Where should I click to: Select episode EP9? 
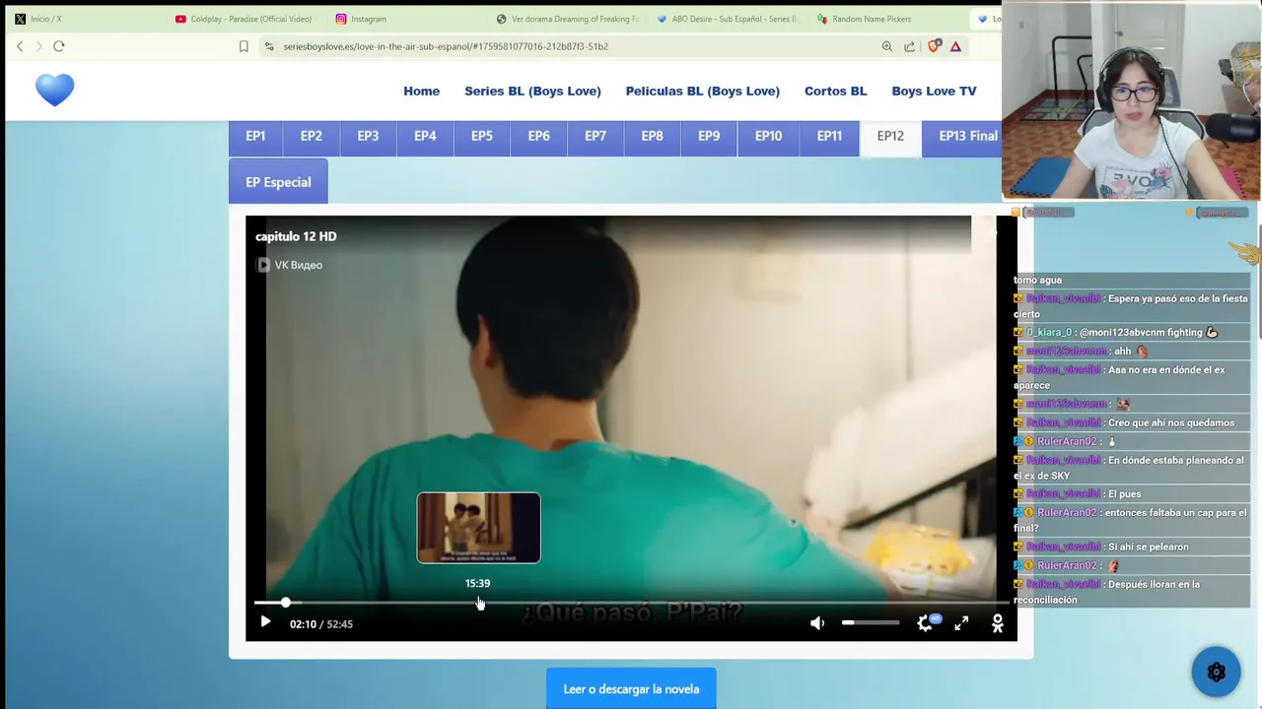(x=709, y=137)
